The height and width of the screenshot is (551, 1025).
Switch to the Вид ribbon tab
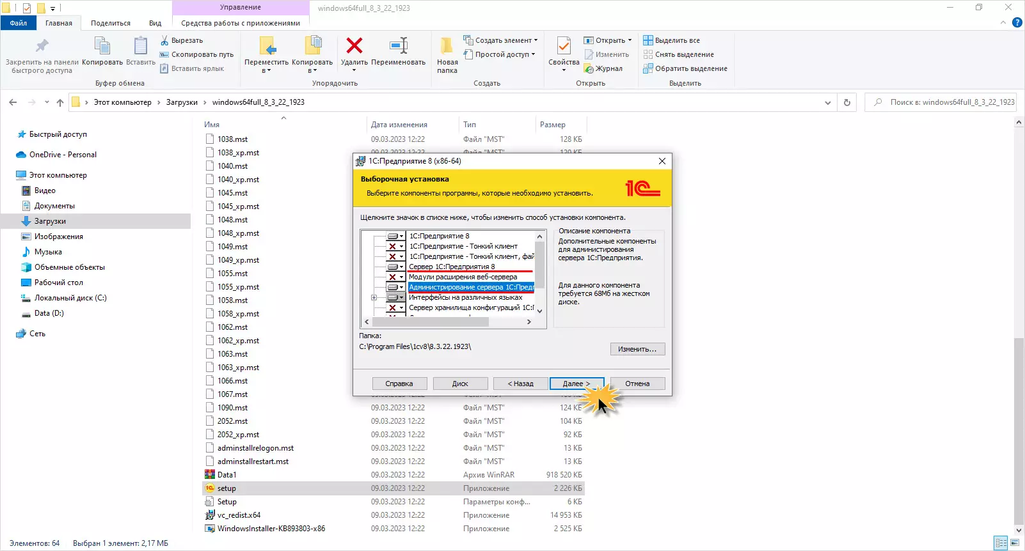point(155,23)
